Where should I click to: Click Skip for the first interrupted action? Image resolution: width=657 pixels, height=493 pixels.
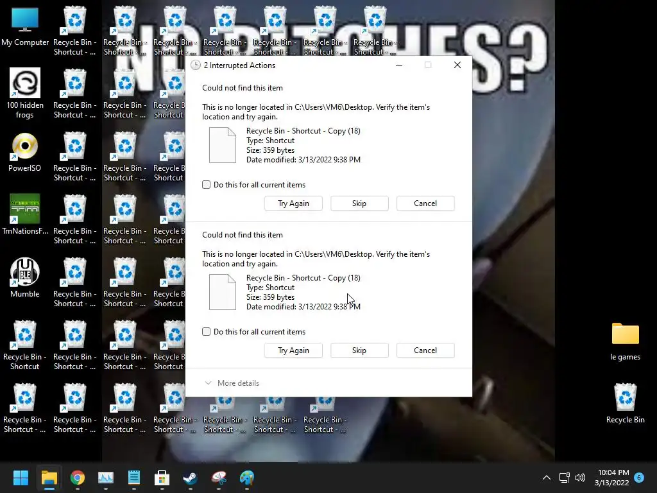point(359,203)
